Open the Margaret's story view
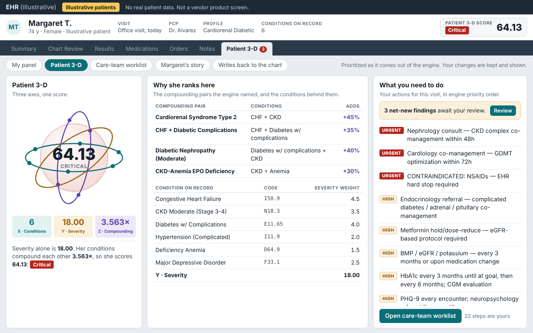This screenshot has height=333, width=533. pos(182,65)
